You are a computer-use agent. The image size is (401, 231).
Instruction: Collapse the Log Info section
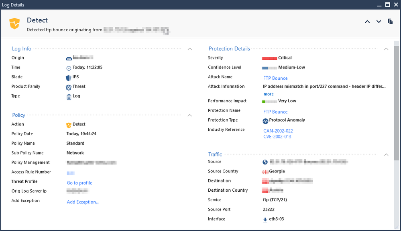pyautogui.click(x=190, y=49)
